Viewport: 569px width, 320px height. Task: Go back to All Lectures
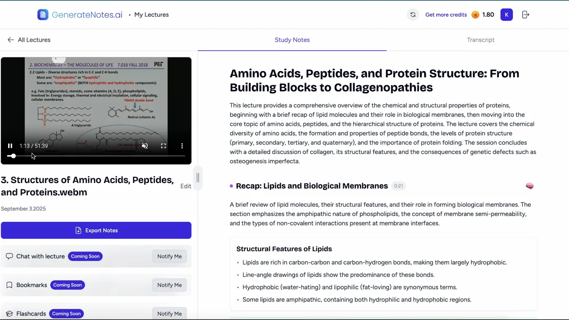coord(29,40)
